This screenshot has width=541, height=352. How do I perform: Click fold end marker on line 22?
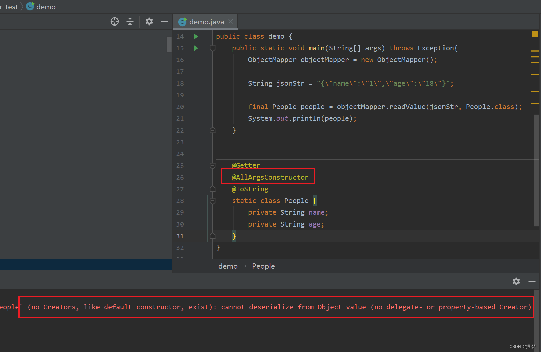[212, 130]
